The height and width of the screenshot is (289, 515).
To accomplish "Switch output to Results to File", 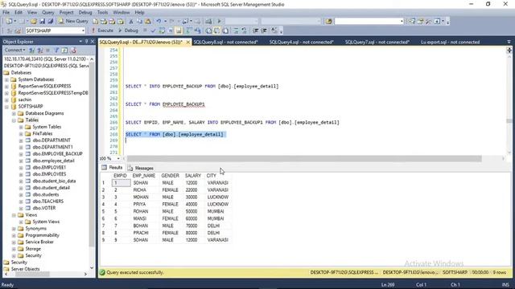I will 225,31.
